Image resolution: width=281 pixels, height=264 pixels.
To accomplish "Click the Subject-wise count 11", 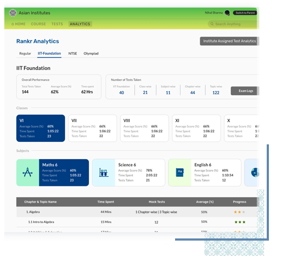I will click(168, 93).
